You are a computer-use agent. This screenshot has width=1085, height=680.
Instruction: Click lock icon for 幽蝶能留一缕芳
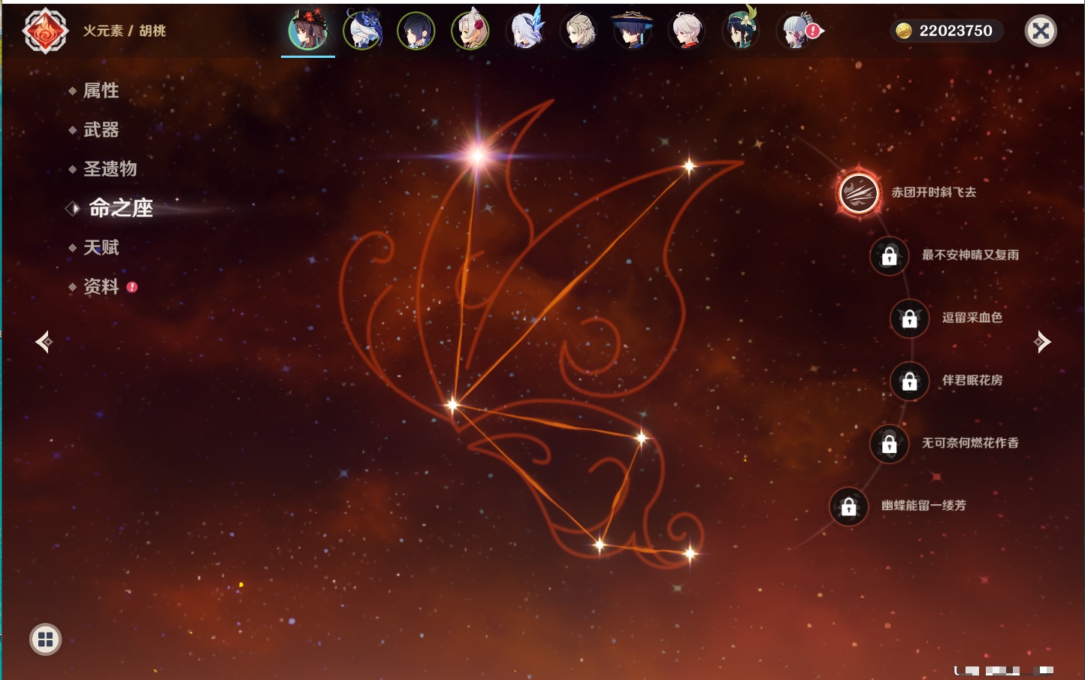[x=848, y=506]
